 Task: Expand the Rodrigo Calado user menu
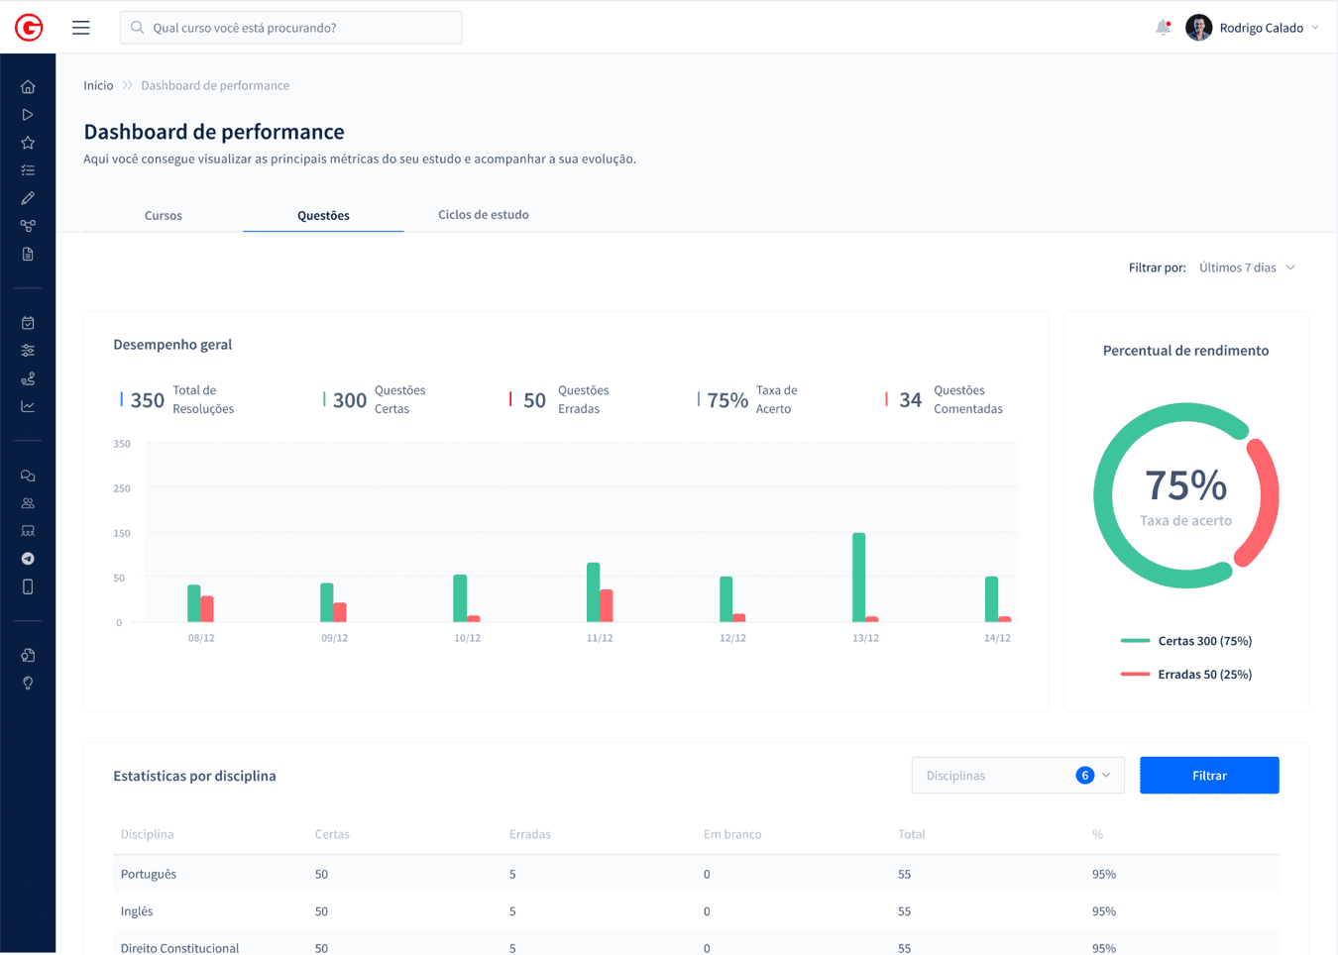(1255, 28)
